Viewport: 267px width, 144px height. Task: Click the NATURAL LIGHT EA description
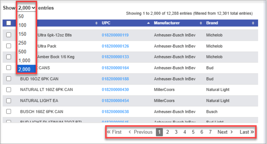(x=39, y=101)
